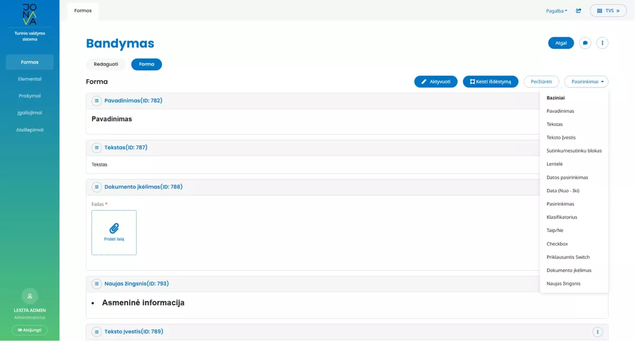Click the share icon in top bar
This screenshot has width=635, height=341.
[578, 11]
